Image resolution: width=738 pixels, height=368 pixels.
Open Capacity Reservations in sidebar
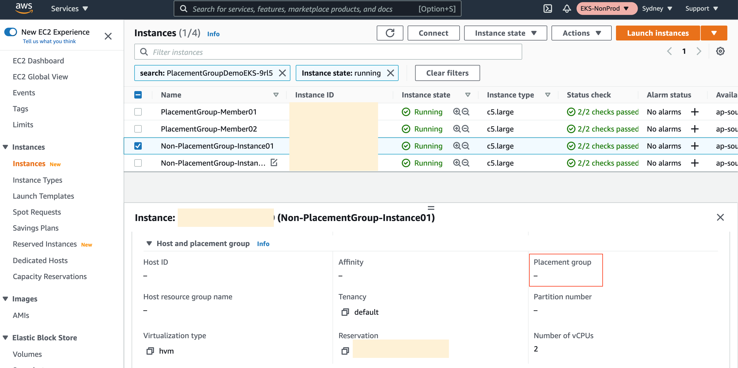click(x=50, y=276)
